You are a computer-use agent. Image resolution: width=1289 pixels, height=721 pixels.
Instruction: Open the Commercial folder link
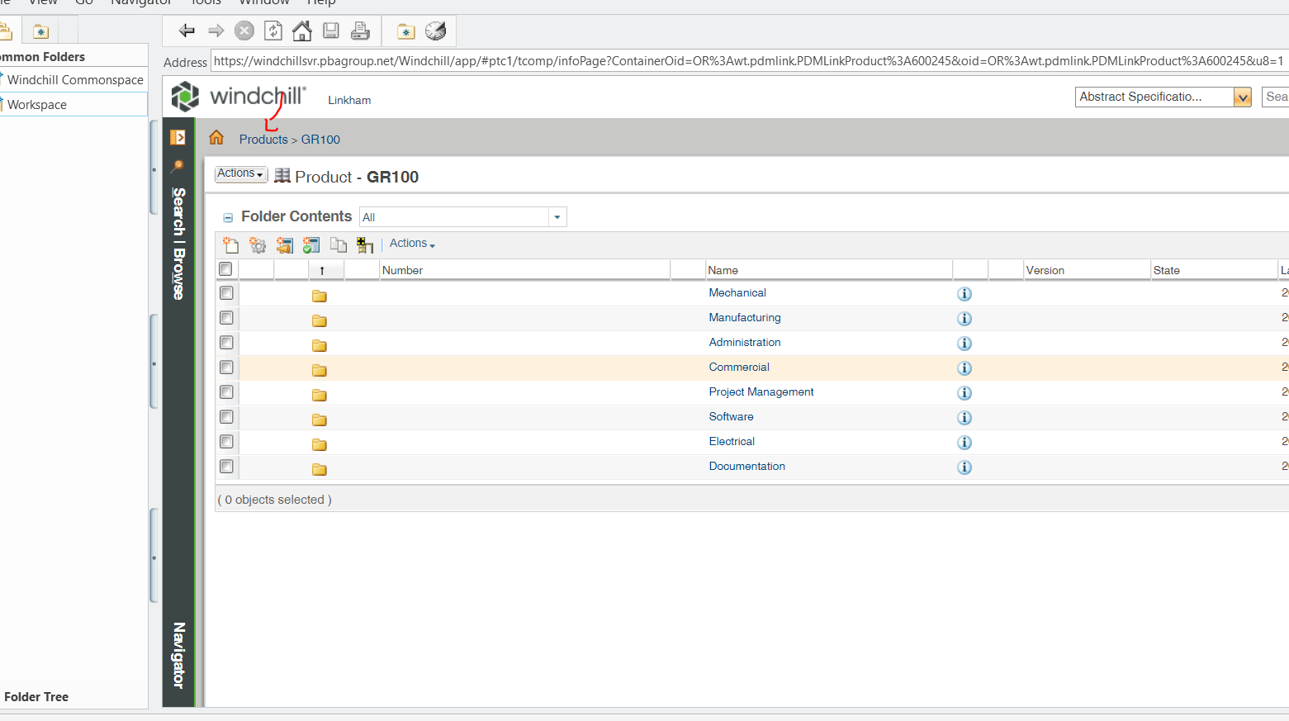coord(738,368)
